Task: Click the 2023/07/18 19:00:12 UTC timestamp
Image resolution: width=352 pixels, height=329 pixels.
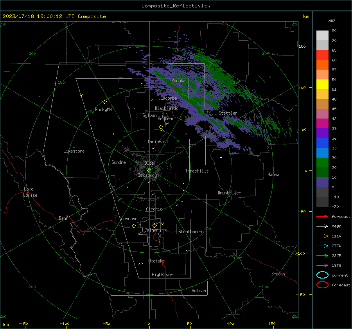Action: click(x=54, y=16)
